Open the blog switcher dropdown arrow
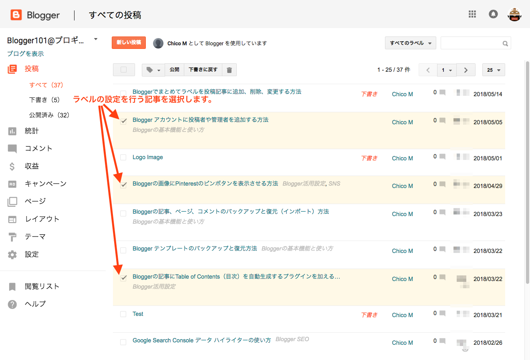530x360 pixels. pyautogui.click(x=96, y=39)
